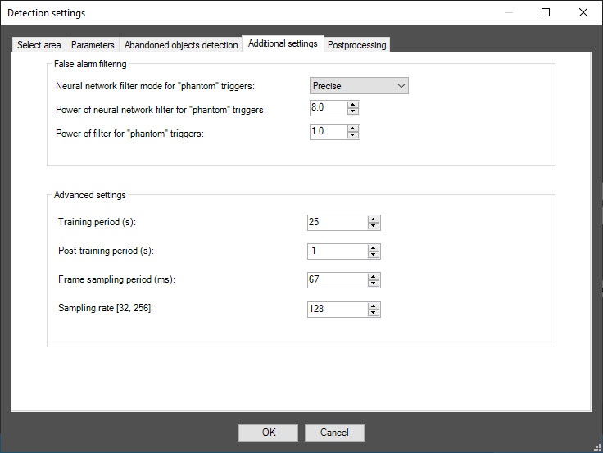Raise the Frame sampling period value
Image resolution: width=603 pixels, height=453 pixels.
point(374,277)
